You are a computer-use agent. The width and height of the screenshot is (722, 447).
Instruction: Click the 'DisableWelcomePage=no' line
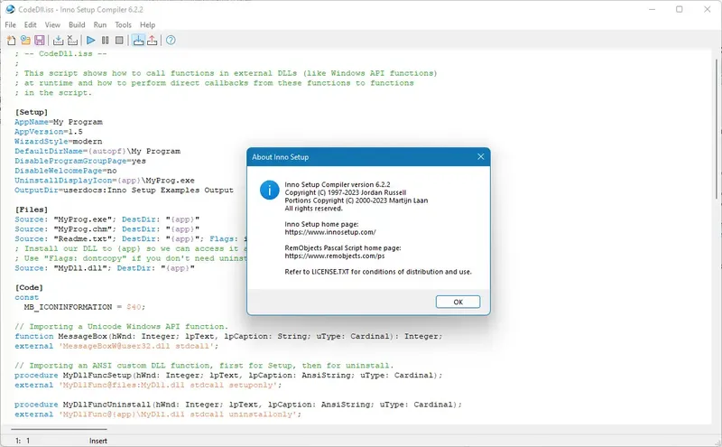point(65,171)
